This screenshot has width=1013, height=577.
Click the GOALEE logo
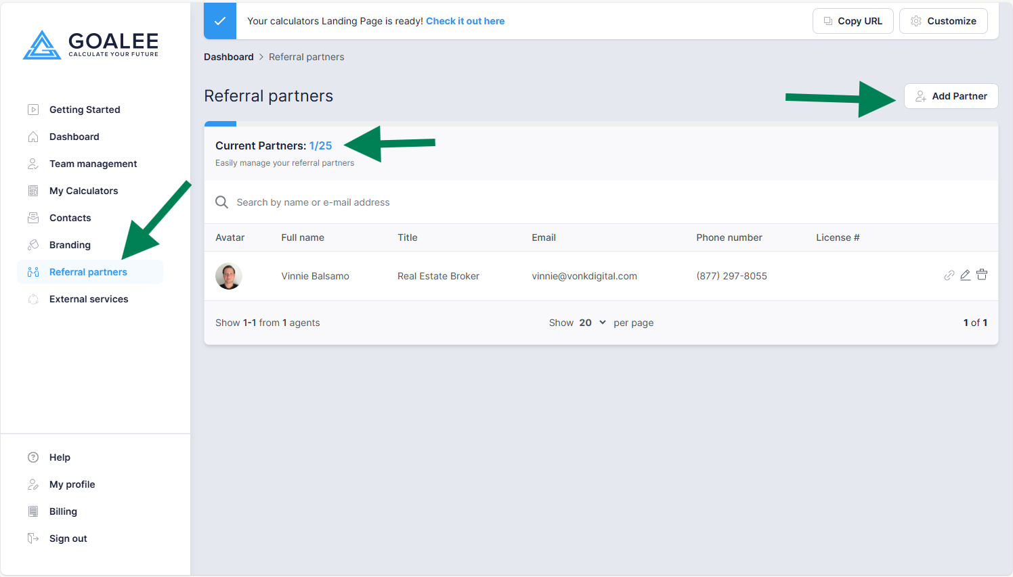(91, 45)
